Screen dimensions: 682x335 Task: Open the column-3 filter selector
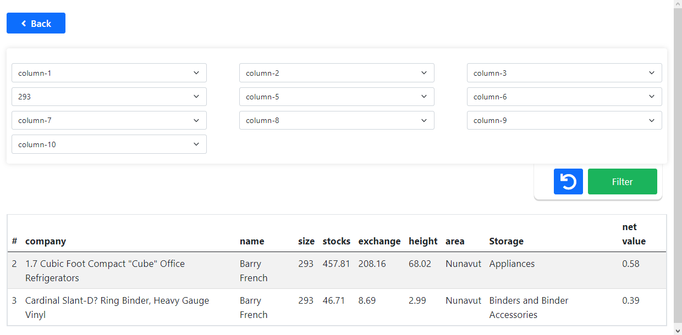tap(564, 72)
